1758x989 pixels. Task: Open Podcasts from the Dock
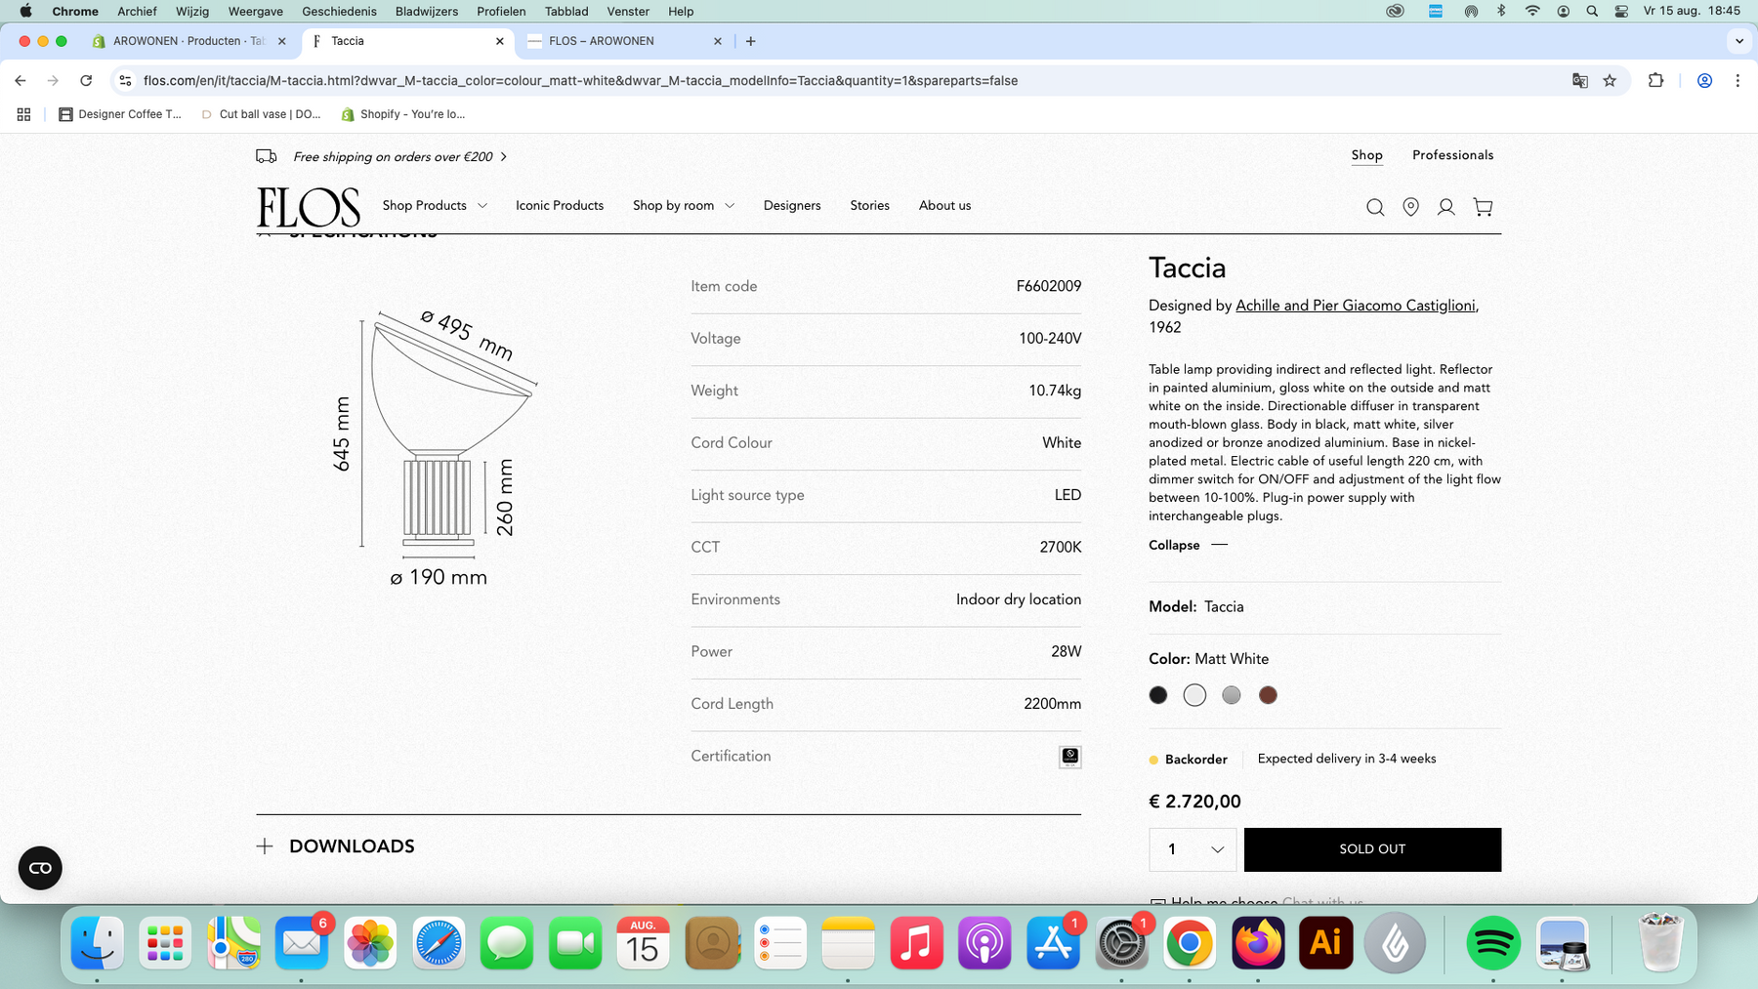pyautogui.click(x=984, y=943)
